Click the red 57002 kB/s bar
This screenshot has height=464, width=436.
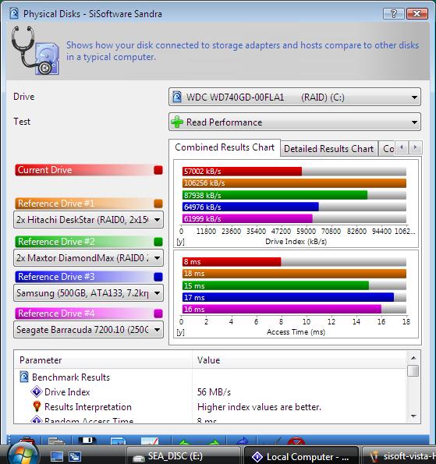(x=242, y=172)
